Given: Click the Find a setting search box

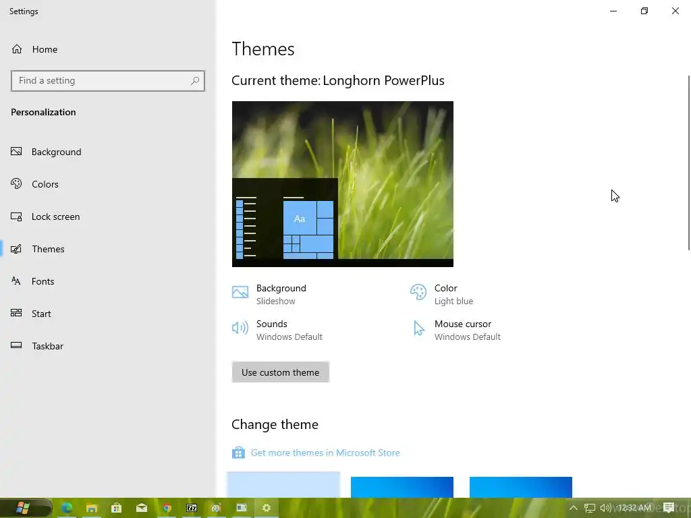Looking at the screenshot, I should coord(107,81).
